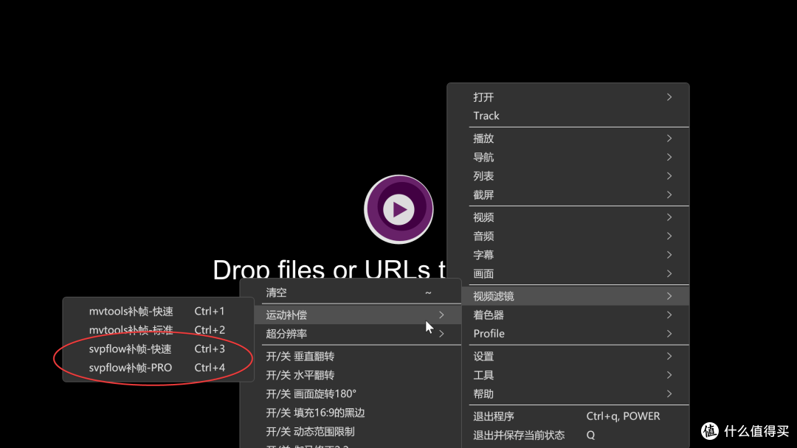Open the 画面 picture submenu
797x448 pixels.
pyautogui.click(x=567, y=273)
